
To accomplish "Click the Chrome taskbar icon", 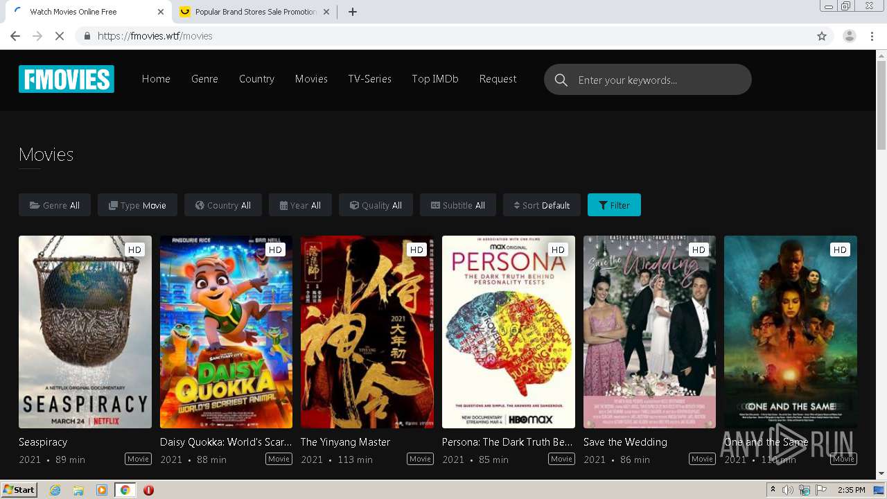I will (x=125, y=490).
